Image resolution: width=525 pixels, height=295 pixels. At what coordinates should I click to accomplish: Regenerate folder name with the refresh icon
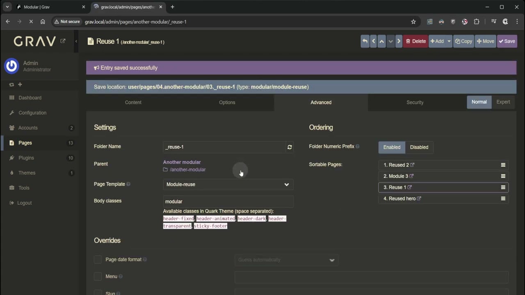point(290,147)
